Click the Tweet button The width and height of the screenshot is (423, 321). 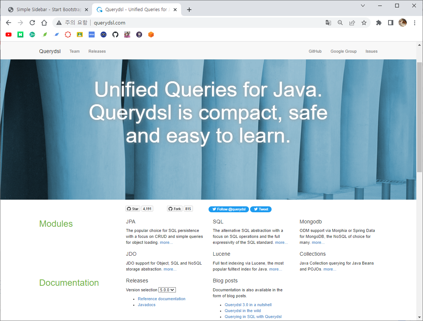coord(261,209)
